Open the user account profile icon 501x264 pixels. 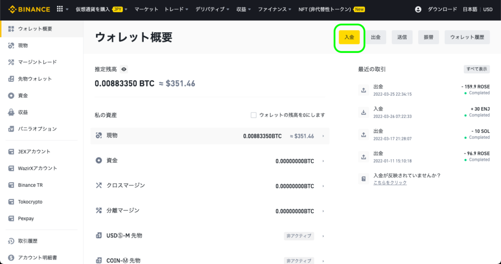(418, 9)
